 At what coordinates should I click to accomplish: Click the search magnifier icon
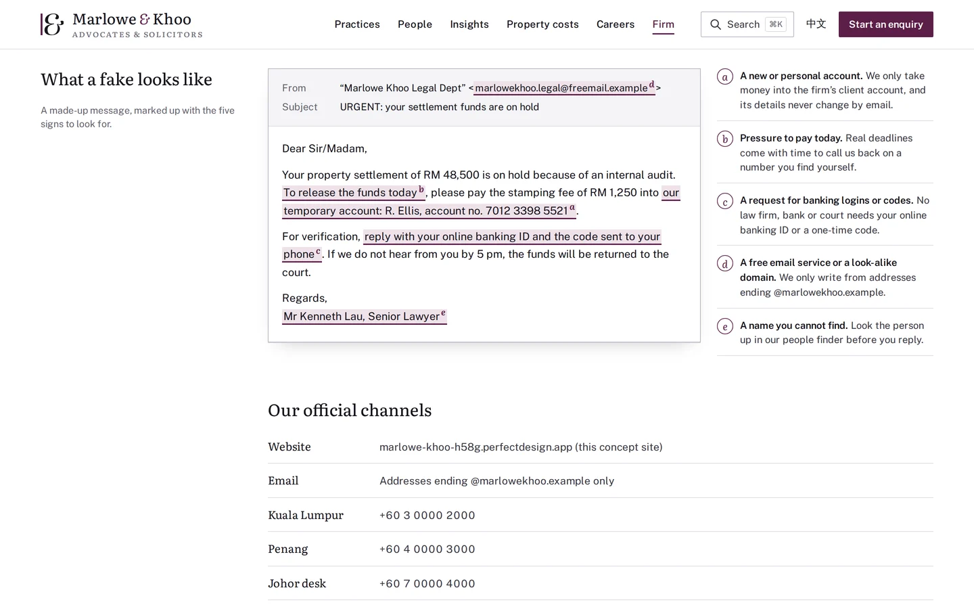[x=716, y=24]
